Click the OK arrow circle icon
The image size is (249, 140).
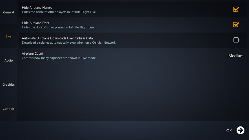pyautogui.click(x=241, y=130)
